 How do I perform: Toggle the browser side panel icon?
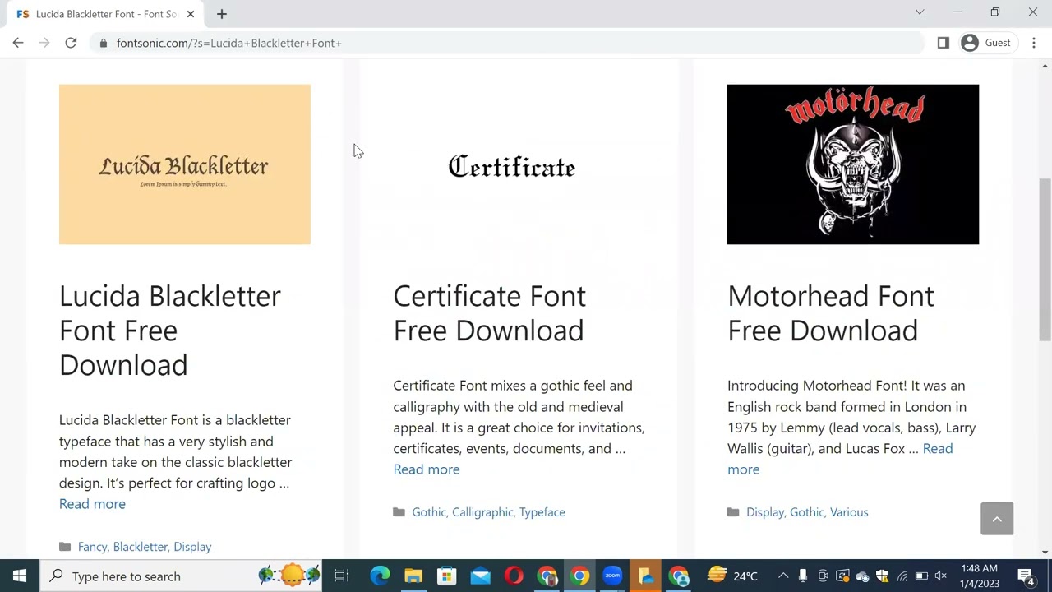tap(944, 43)
